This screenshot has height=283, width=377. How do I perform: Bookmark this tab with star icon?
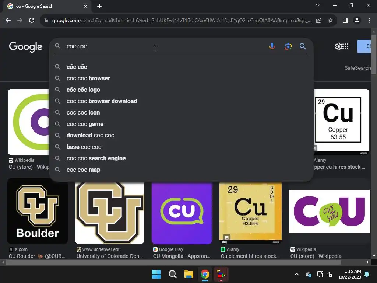pos(331,21)
